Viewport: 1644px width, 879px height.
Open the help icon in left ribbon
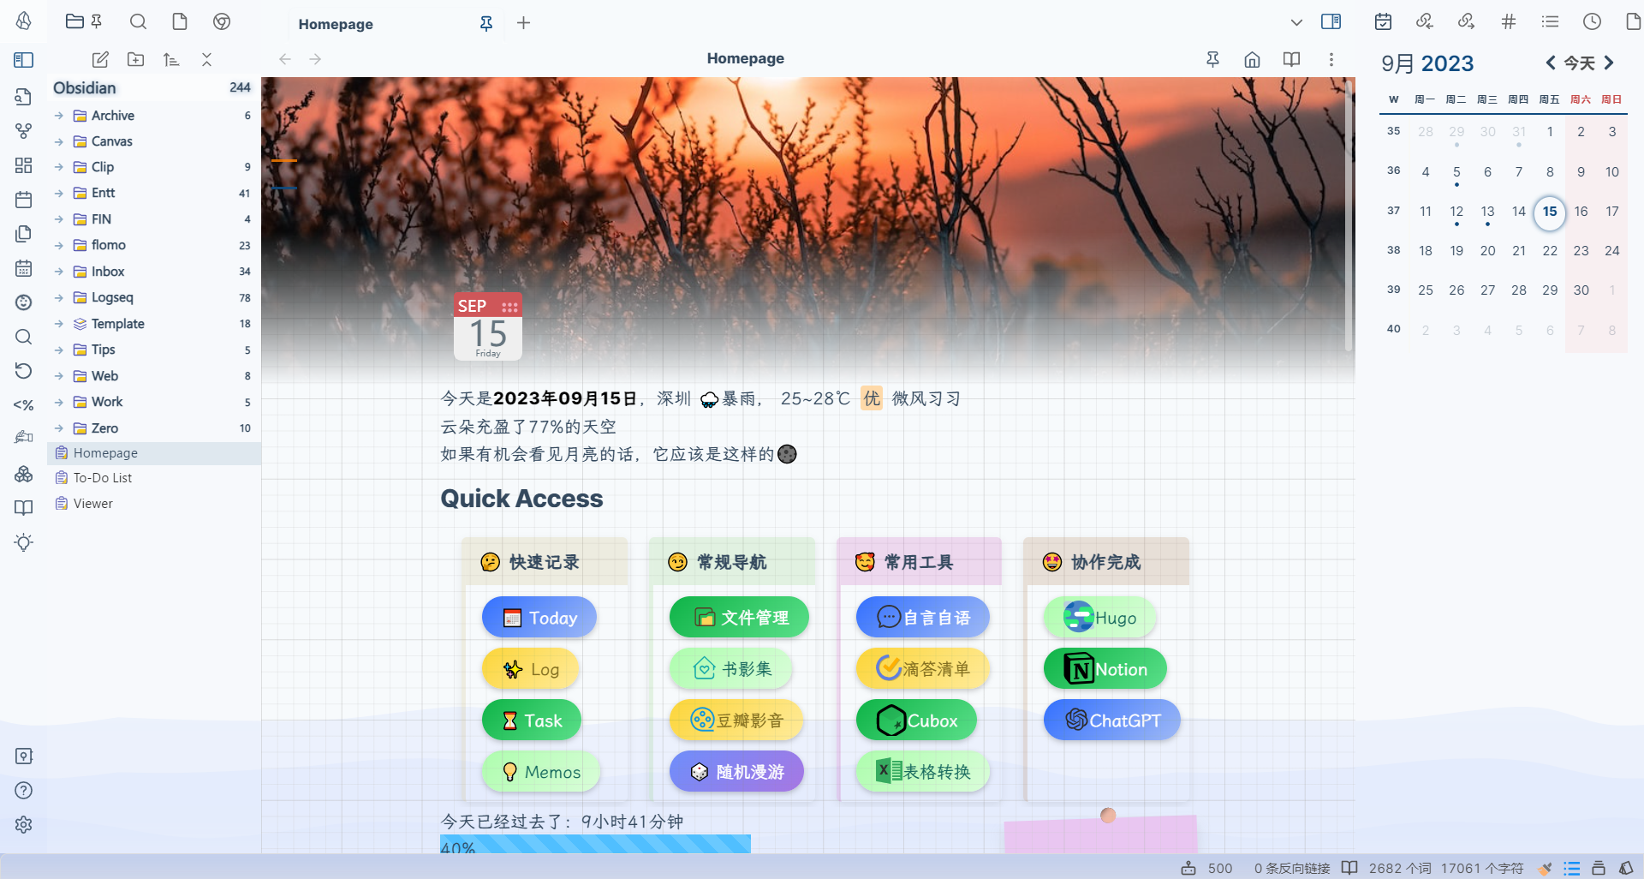pos(24,790)
